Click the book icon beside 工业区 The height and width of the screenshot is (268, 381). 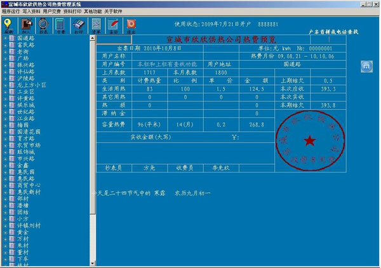12,92
